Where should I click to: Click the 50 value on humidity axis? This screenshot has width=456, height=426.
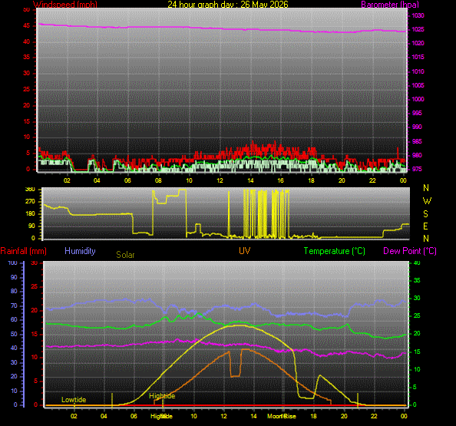coord(14,334)
